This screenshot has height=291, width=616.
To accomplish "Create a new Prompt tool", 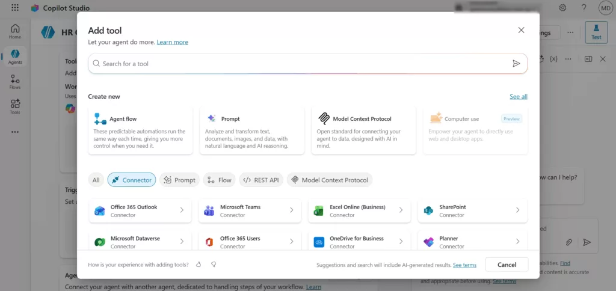I will [x=252, y=131].
